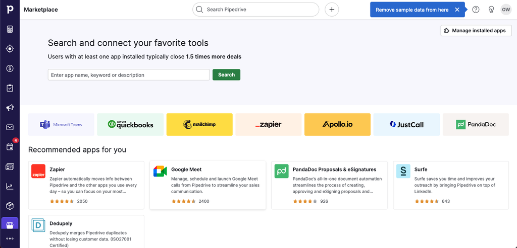Viewport: 517px width, 248px height.
Task: Click the Dedupely description text
Action: tap(90, 239)
